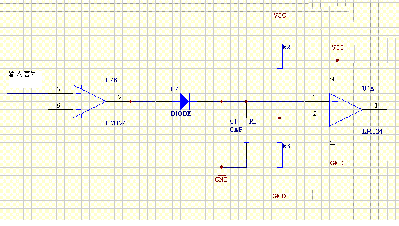Viewport: 399px width, 226px height.
Task: Click the junction dot at pin 7 output
Action: (131, 102)
